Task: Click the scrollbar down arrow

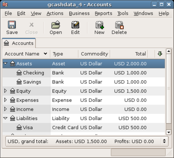Action: tap(168, 132)
